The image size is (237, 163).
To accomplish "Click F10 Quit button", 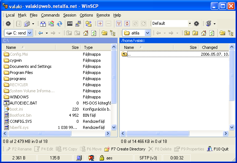I will pyautogui.click(x=218, y=149).
